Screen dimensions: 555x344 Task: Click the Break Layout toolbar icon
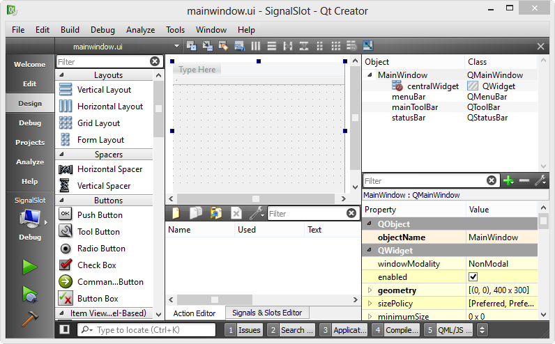[351, 46]
